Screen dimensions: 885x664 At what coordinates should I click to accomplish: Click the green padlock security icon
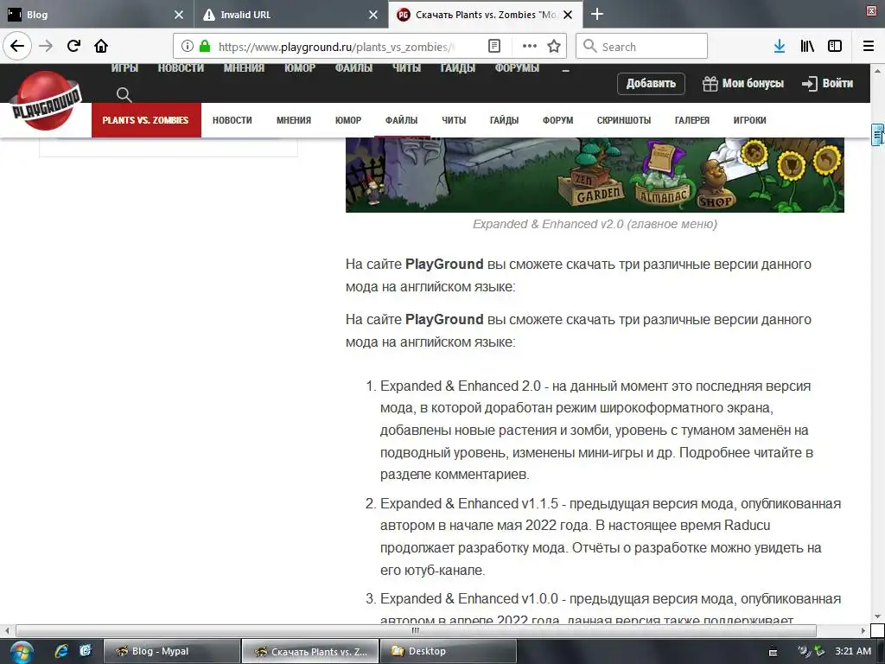[x=205, y=47]
